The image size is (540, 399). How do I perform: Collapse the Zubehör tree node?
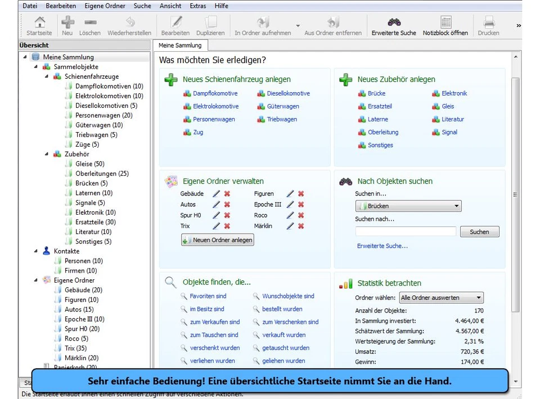[x=47, y=154]
